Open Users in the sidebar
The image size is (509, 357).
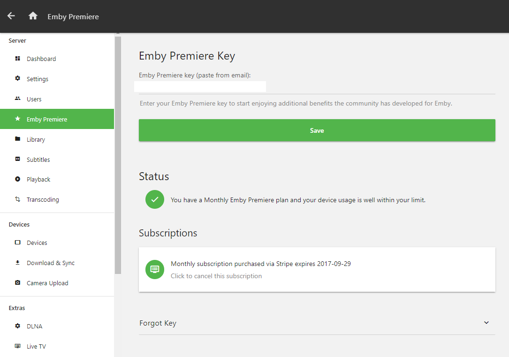[57, 99]
